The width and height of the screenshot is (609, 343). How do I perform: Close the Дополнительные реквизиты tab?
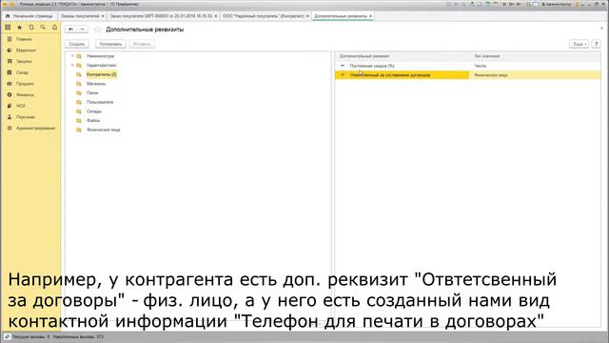pyautogui.click(x=370, y=16)
